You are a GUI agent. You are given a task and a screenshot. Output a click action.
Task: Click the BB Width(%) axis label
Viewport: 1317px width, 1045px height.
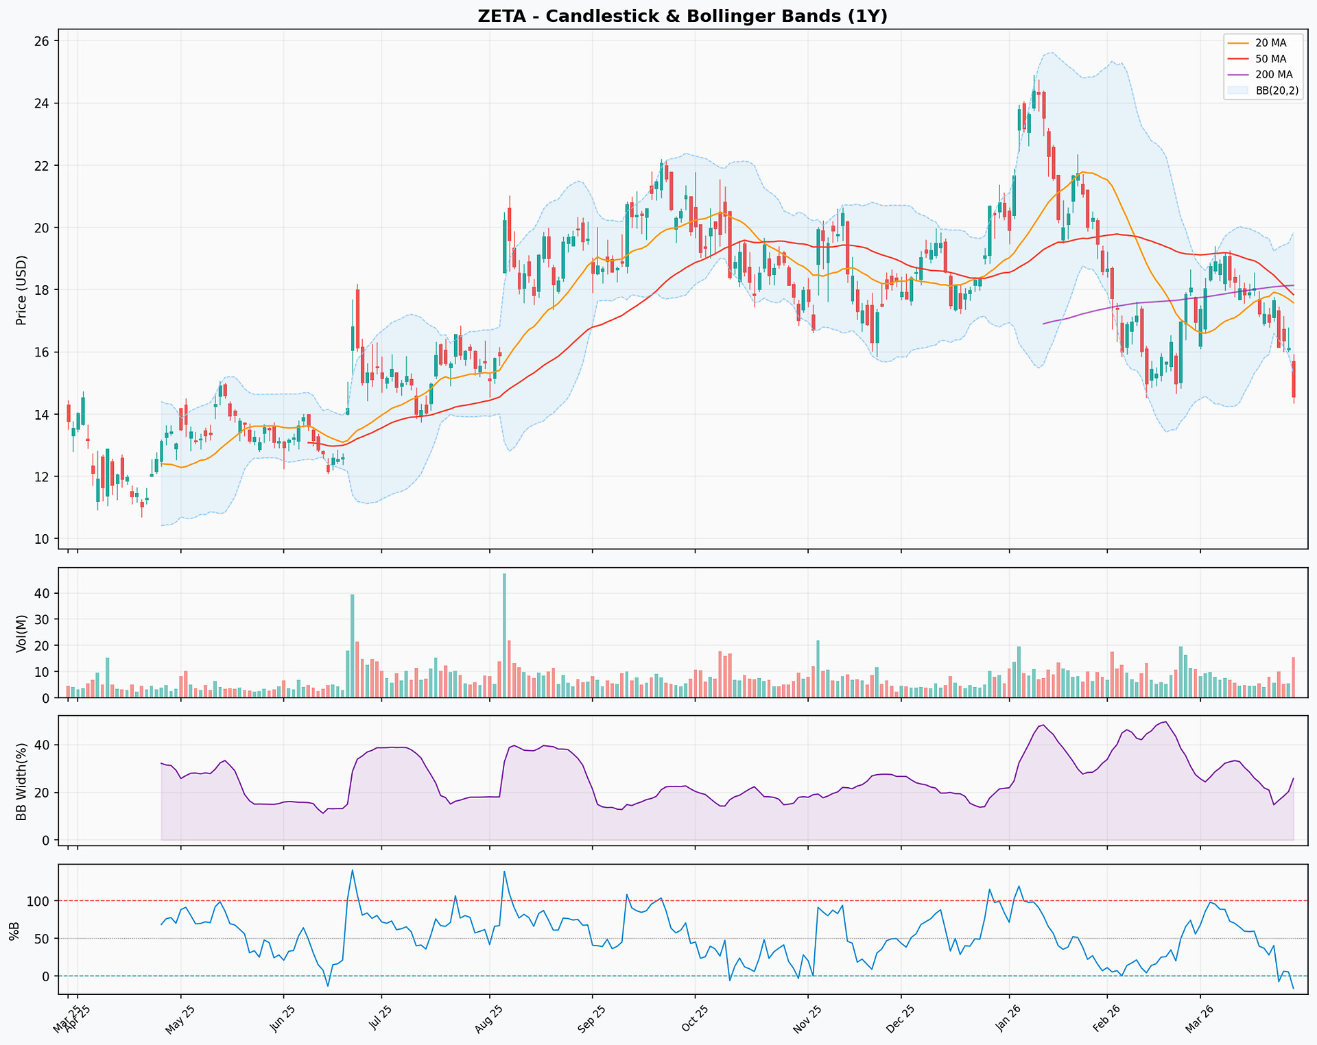[21, 781]
